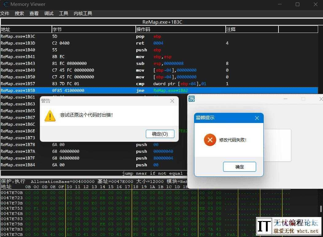323x237 pixels.
Task: Open the 工具 menu
Action: (x=64, y=14)
